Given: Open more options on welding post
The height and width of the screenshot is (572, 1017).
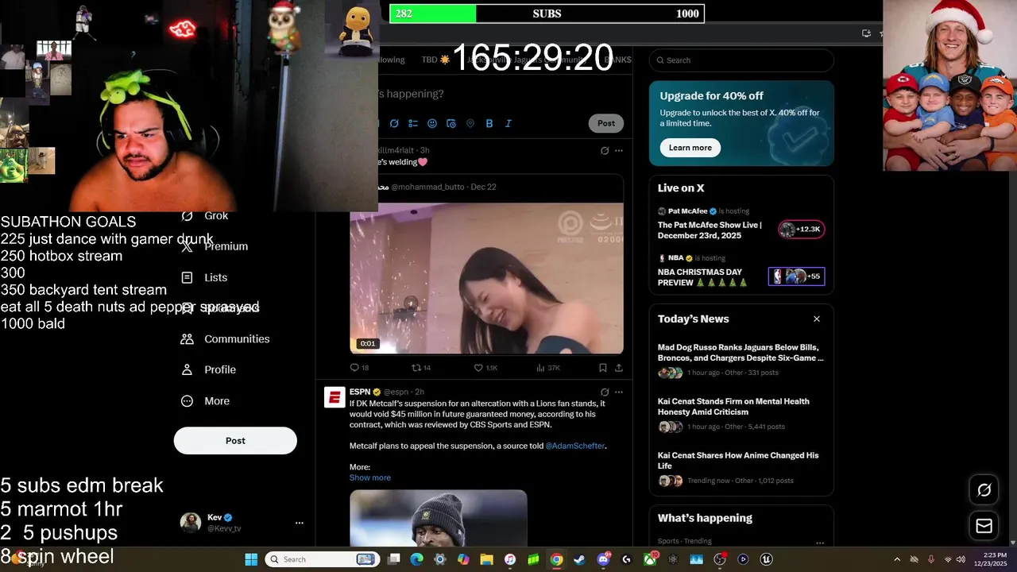Looking at the screenshot, I should (619, 150).
